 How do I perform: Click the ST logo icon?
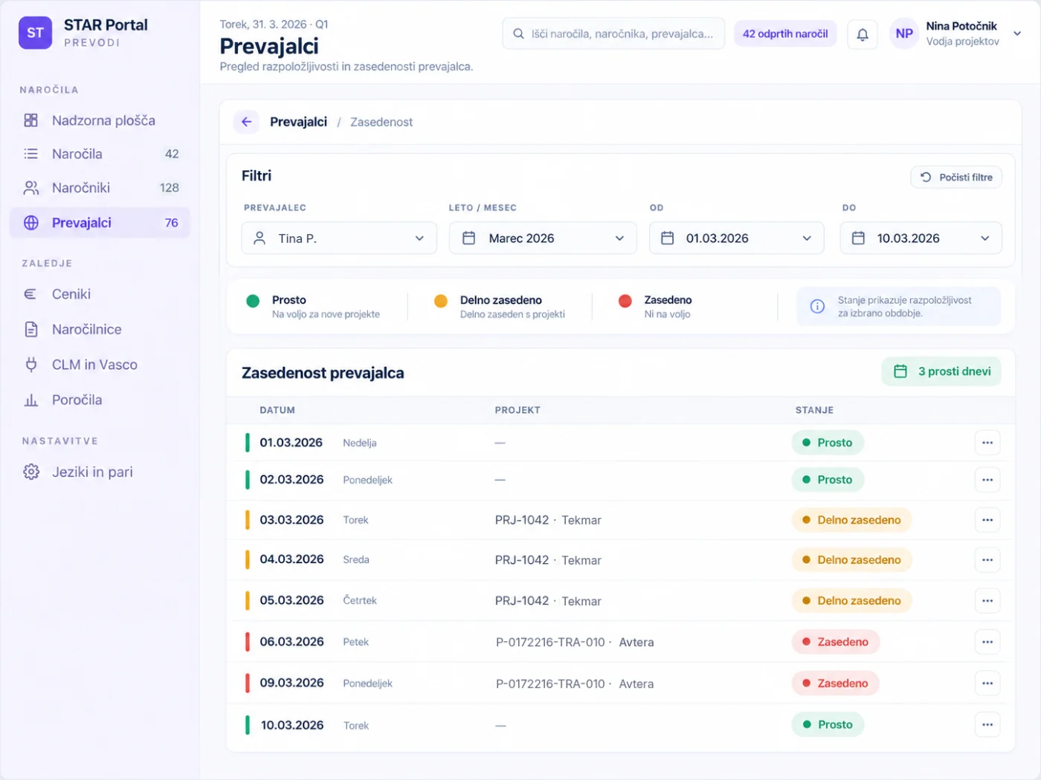tap(35, 33)
